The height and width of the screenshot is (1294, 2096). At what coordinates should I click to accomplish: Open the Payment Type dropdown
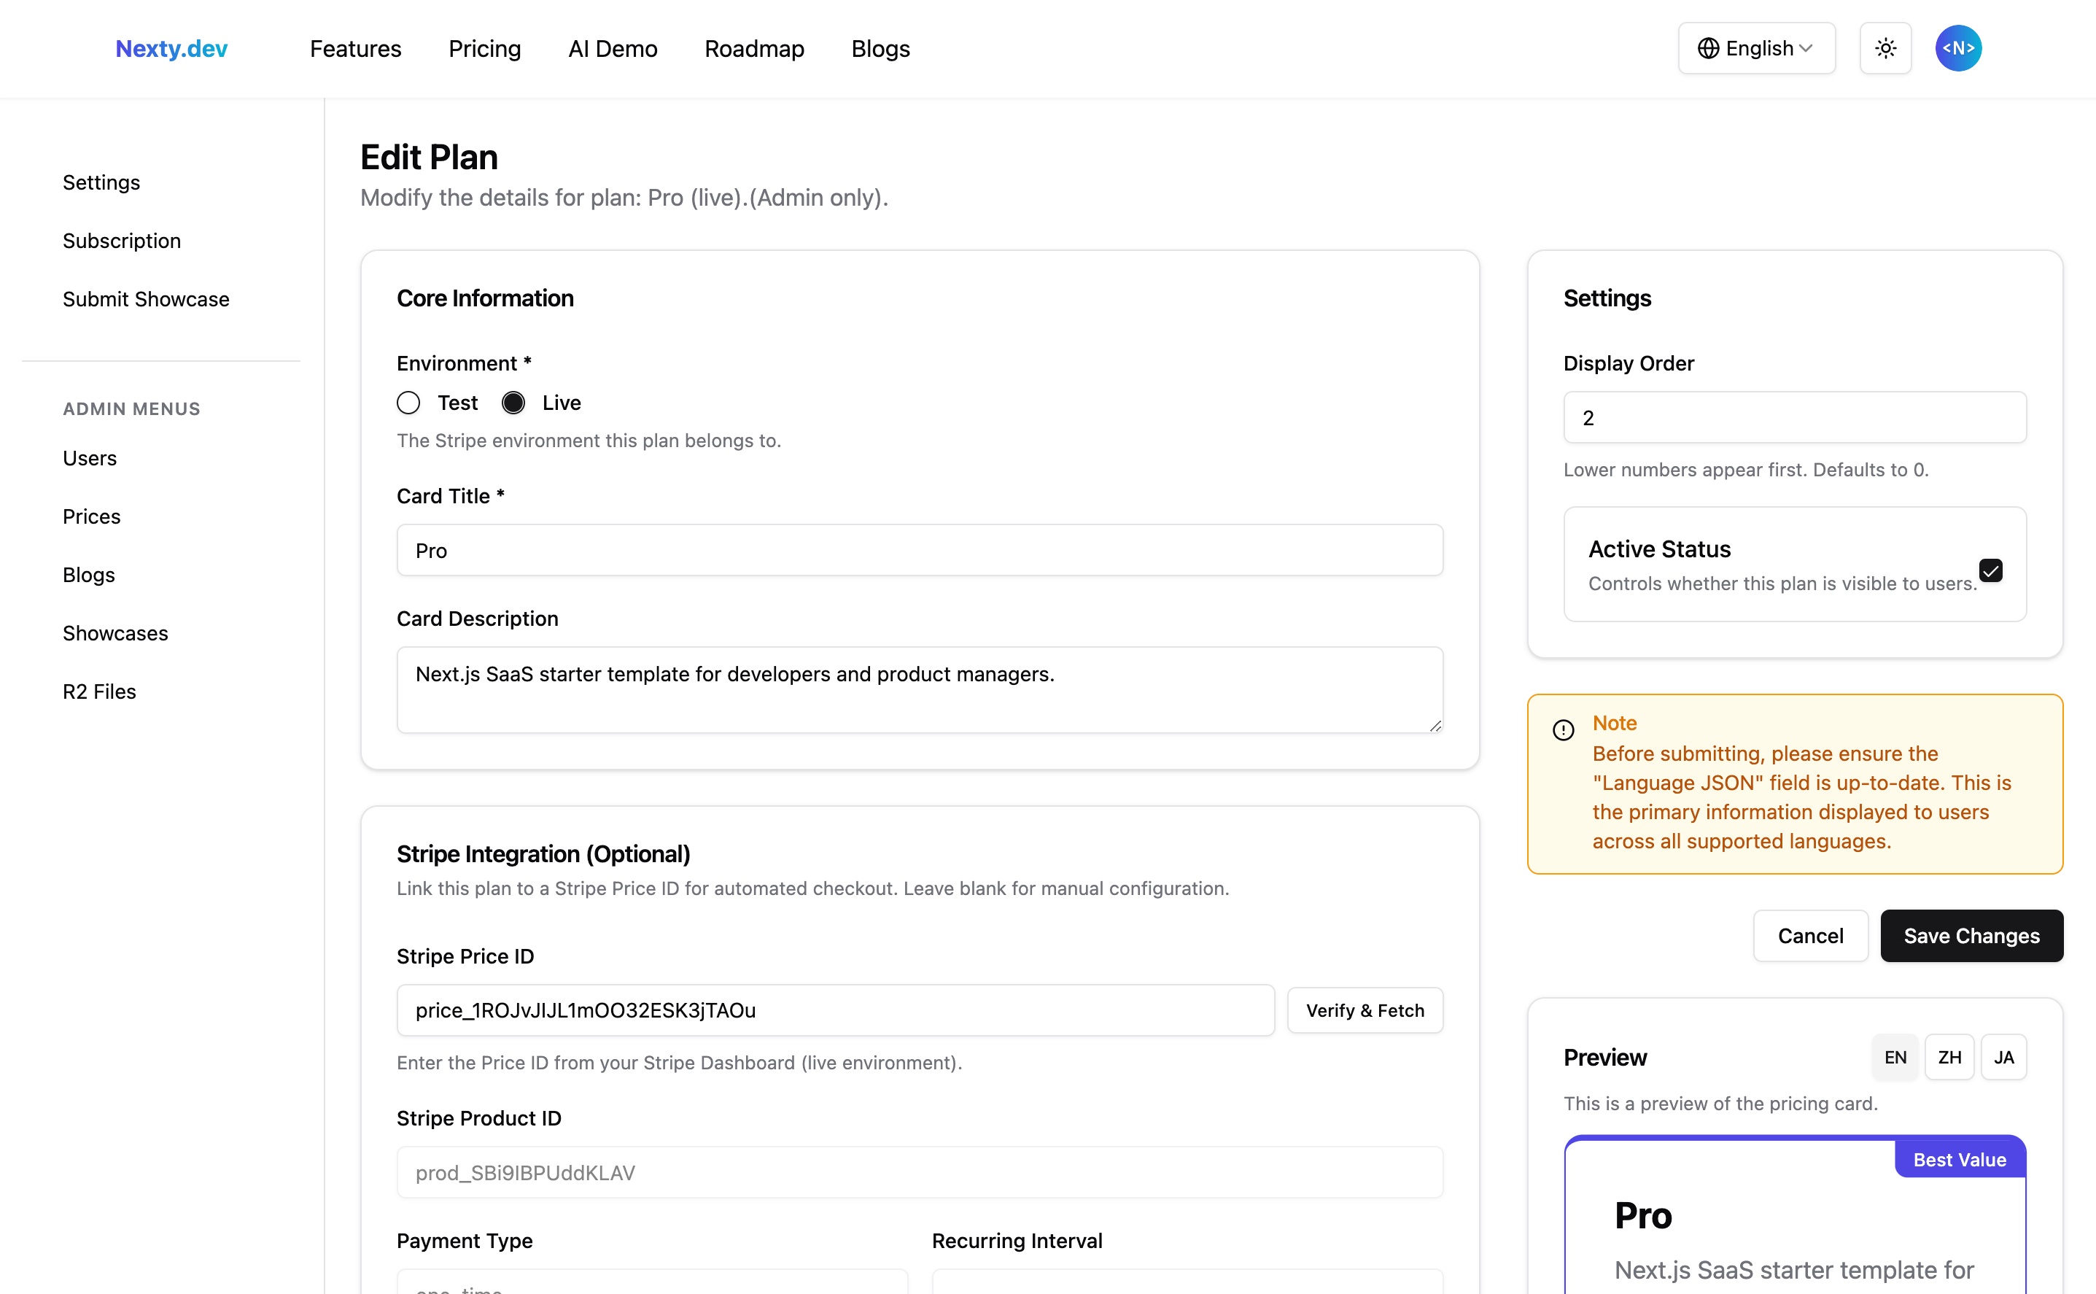click(x=652, y=1284)
